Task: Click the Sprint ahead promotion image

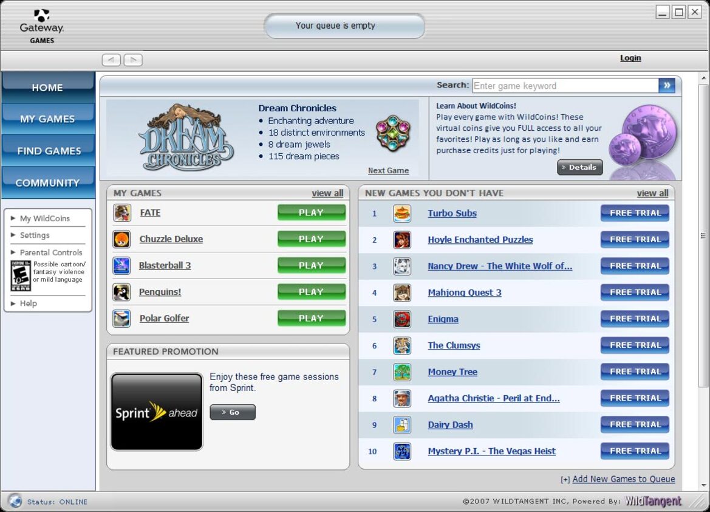Action: tap(157, 412)
